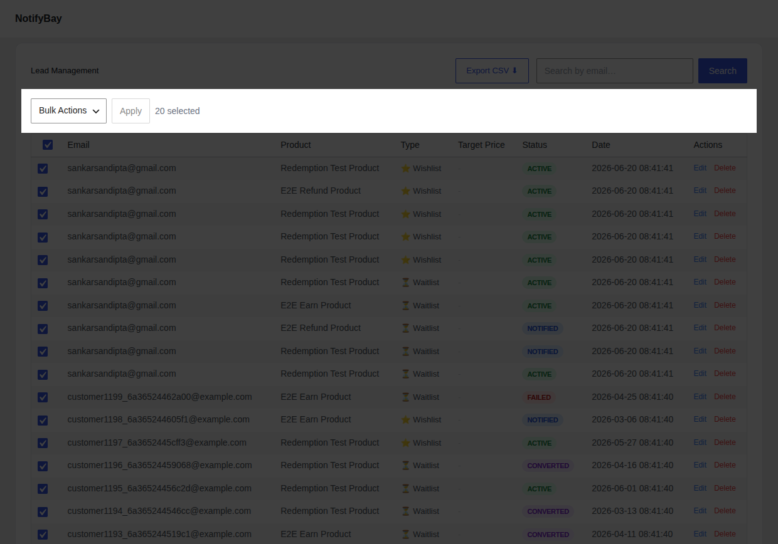
Task: Click date 2026-05-27 08:41:40
Action: (x=632, y=442)
